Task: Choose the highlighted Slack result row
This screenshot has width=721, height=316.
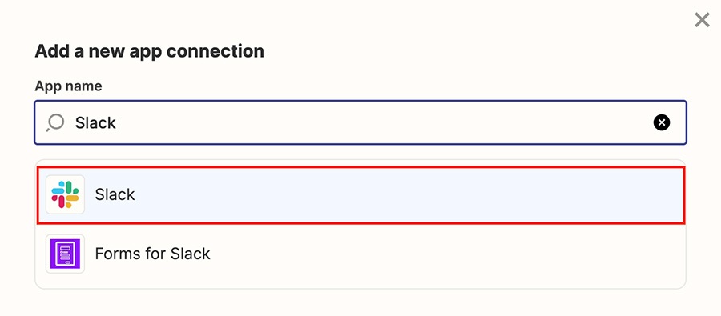Action: pos(360,194)
